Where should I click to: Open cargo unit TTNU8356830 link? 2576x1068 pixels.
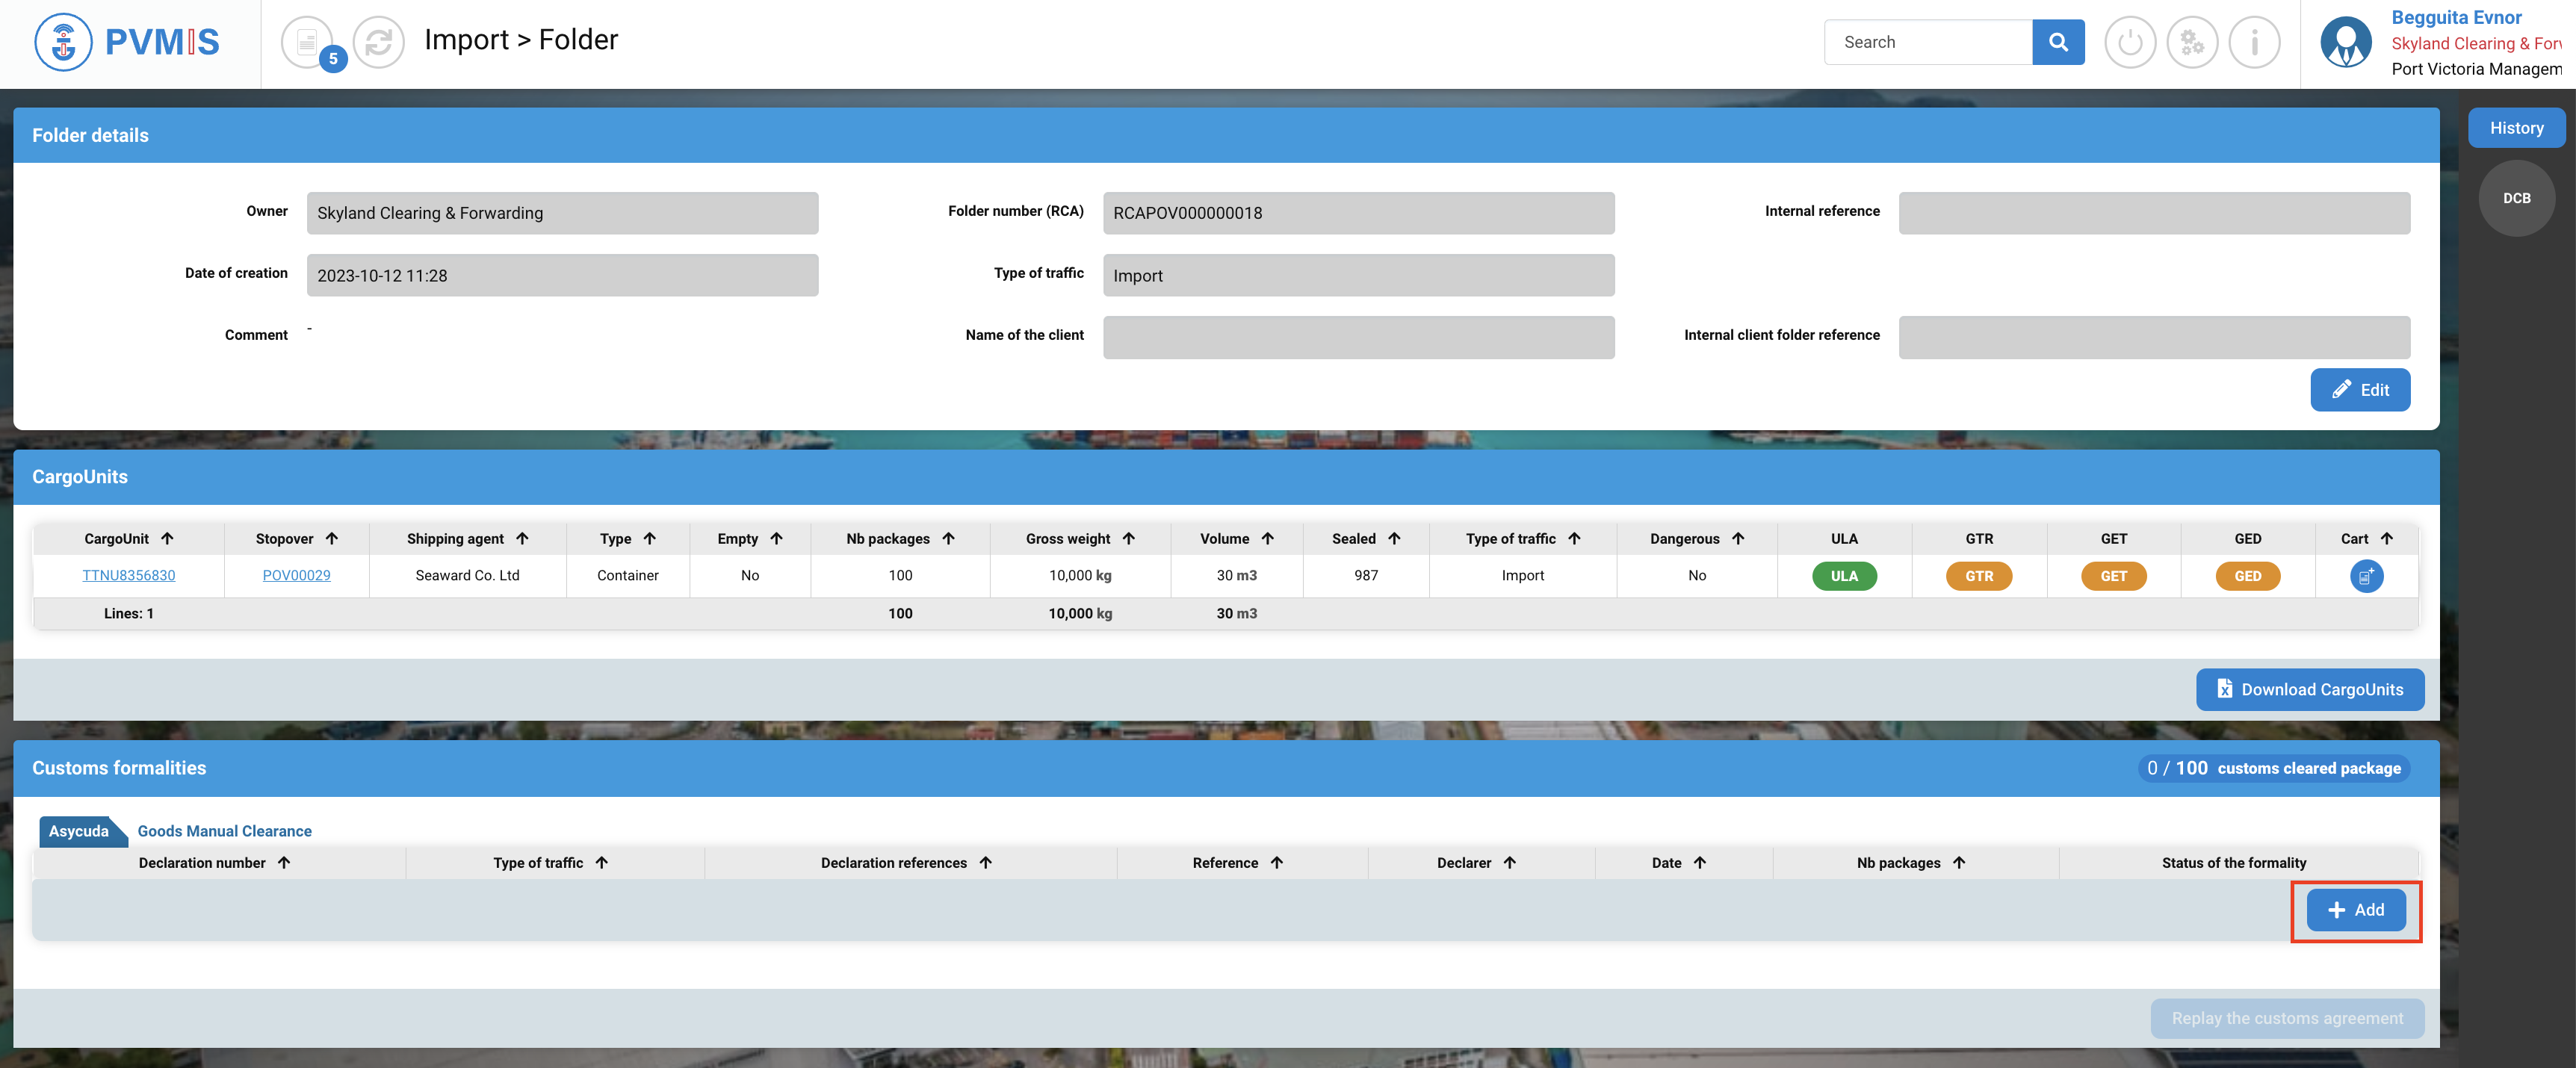click(x=129, y=575)
